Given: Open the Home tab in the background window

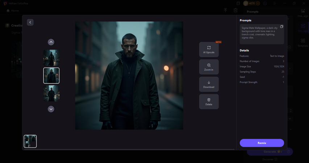Looking at the screenshot, I should (13, 11).
